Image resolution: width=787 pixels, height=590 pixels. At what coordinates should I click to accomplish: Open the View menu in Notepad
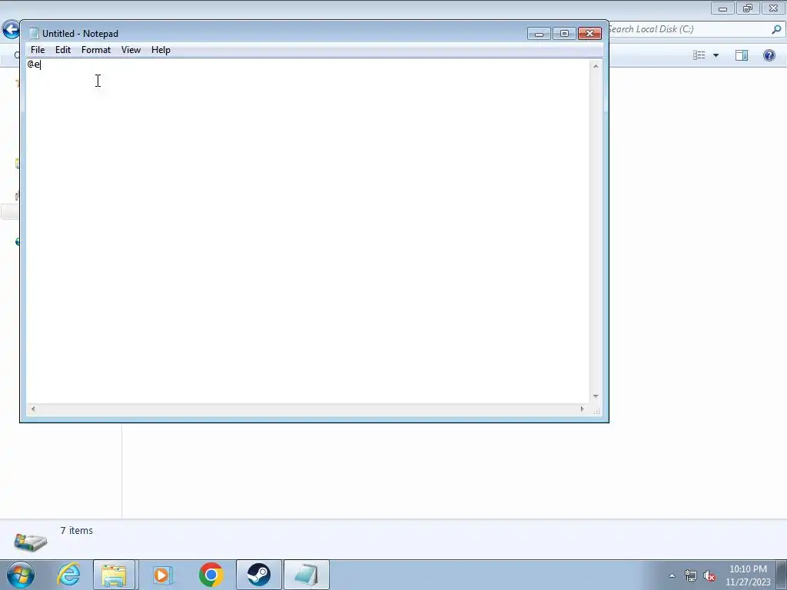131,50
